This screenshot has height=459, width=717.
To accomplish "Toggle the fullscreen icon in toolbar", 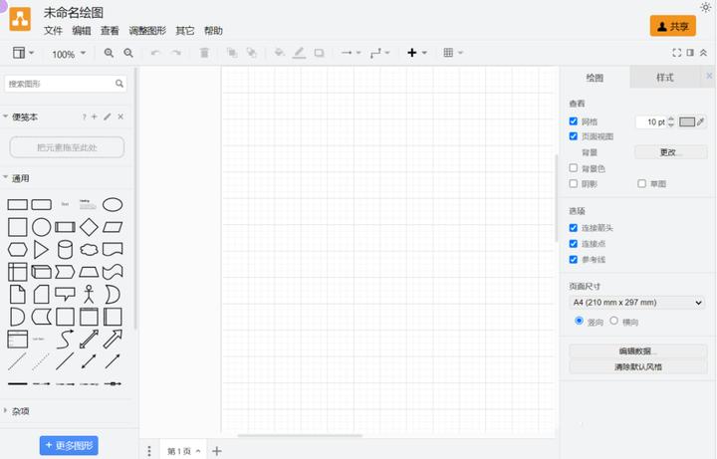I will coord(677,53).
